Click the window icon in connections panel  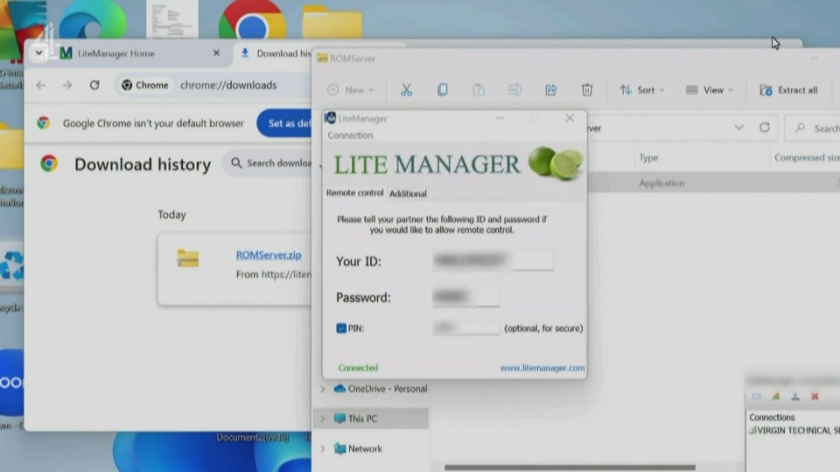click(x=756, y=397)
